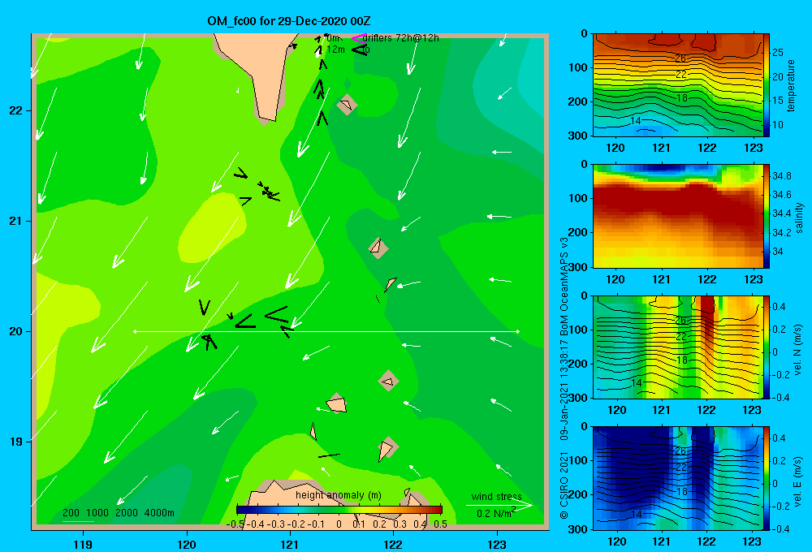Click the '22' contour label in vel. E plot

click(x=681, y=467)
